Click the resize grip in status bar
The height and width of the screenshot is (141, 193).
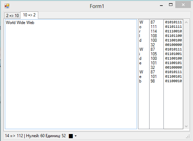tap(188, 136)
